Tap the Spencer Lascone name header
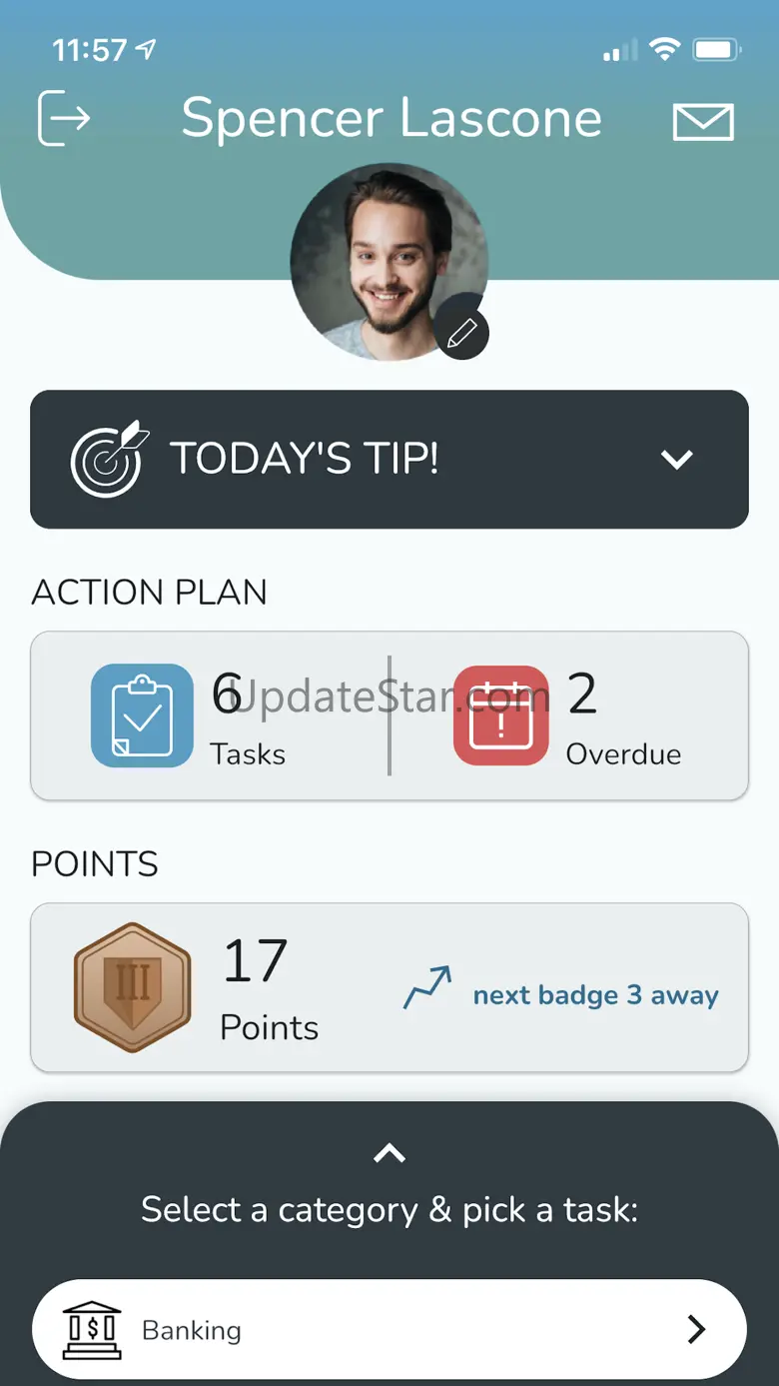 coord(391,119)
